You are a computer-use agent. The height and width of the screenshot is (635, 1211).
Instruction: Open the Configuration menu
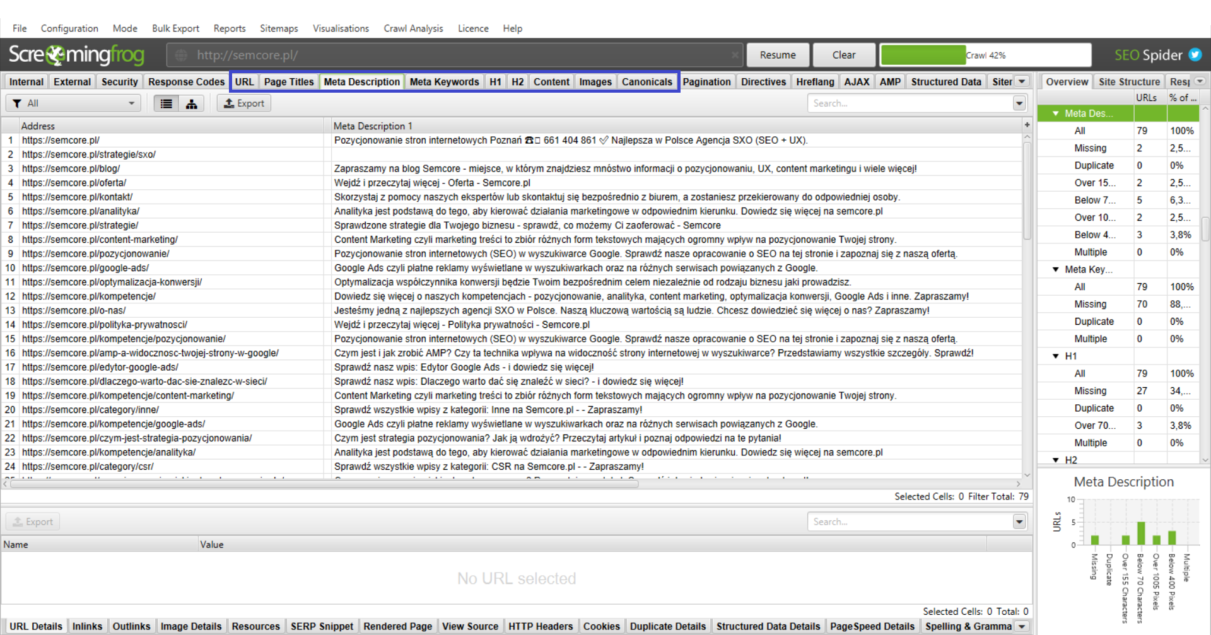[69, 28]
